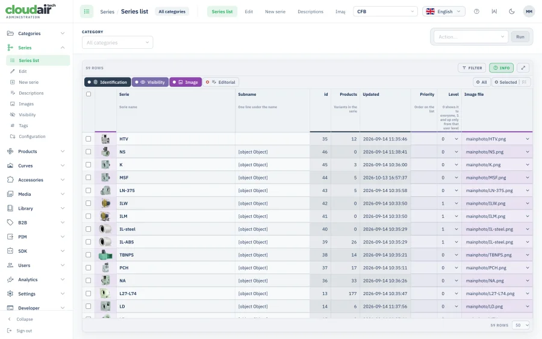This screenshot has height=339, width=542.
Task: Click the PIM icon in the sidebar
Action: point(10,237)
